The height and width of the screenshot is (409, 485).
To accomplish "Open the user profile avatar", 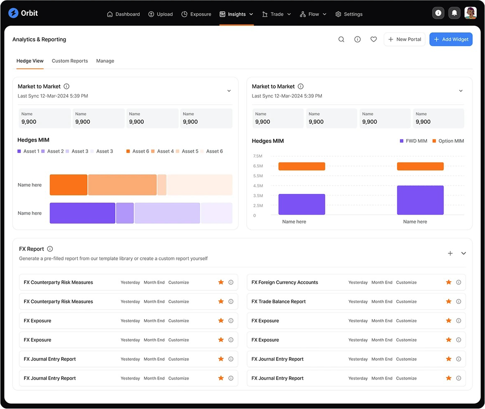I will coord(470,13).
